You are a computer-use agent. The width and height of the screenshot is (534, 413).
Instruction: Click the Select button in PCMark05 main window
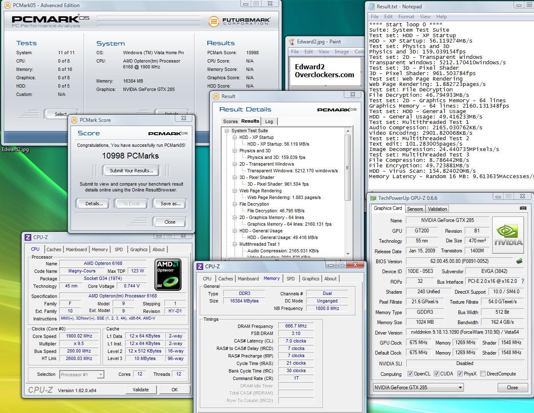(x=61, y=114)
